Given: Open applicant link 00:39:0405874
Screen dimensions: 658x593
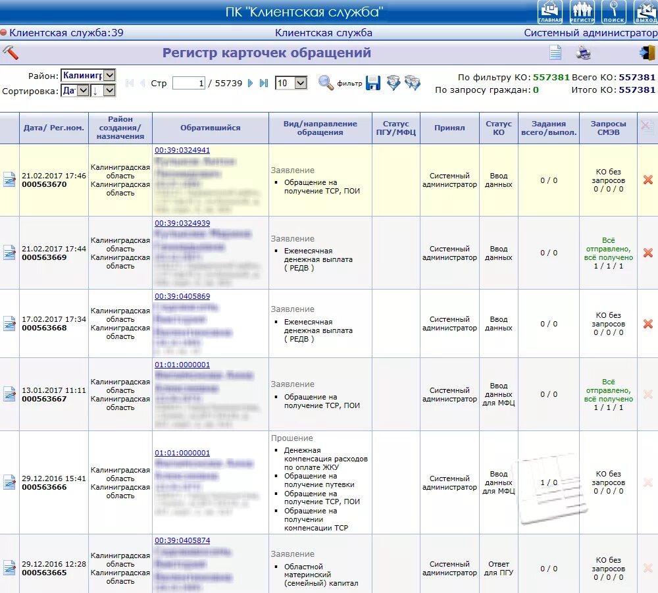Looking at the screenshot, I should [182, 540].
